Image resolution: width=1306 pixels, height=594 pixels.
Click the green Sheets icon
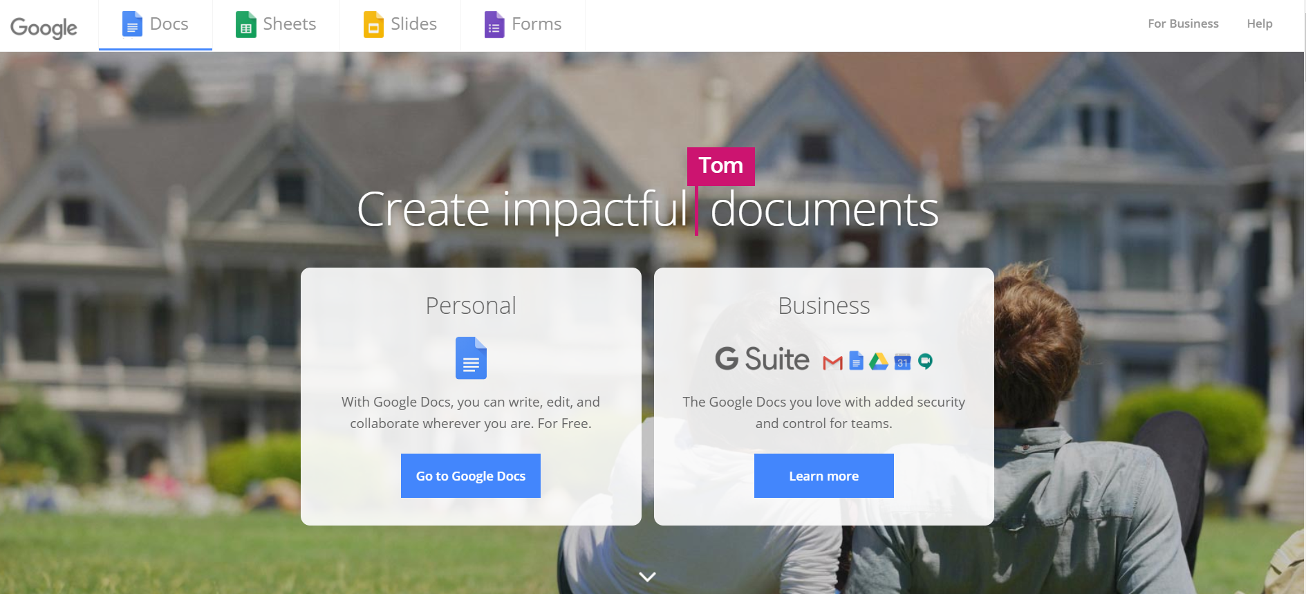pyautogui.click(x=246, y=24)
